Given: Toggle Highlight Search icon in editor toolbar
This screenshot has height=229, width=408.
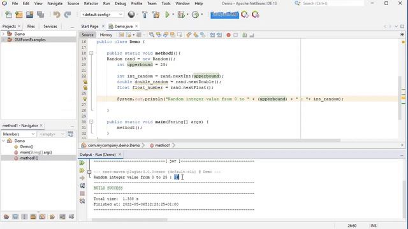Looking at the screenshot, I should [173, 35].
